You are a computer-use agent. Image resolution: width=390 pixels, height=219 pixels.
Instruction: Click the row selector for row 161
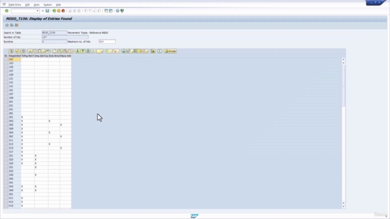[x=6, y=90]
